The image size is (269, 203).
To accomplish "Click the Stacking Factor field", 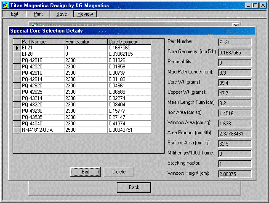I will click(235, 164).
